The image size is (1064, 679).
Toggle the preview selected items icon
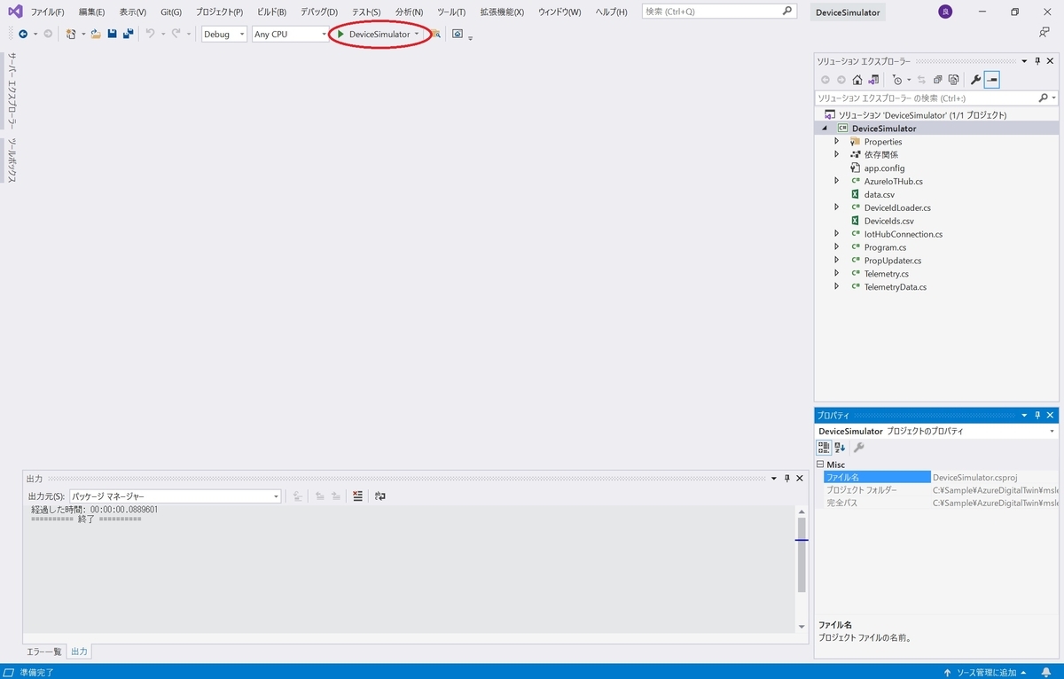992,80
